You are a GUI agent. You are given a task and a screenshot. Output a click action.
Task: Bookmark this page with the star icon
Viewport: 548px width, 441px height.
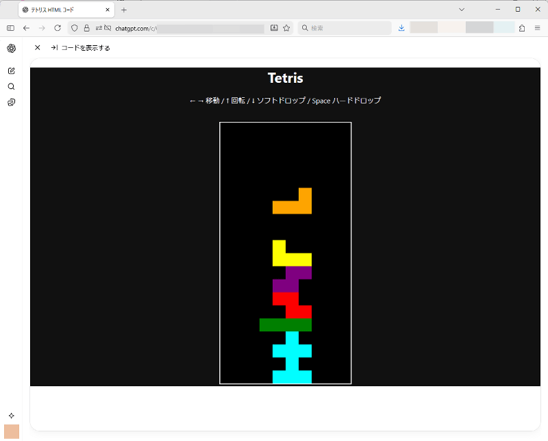pos(286,28)
